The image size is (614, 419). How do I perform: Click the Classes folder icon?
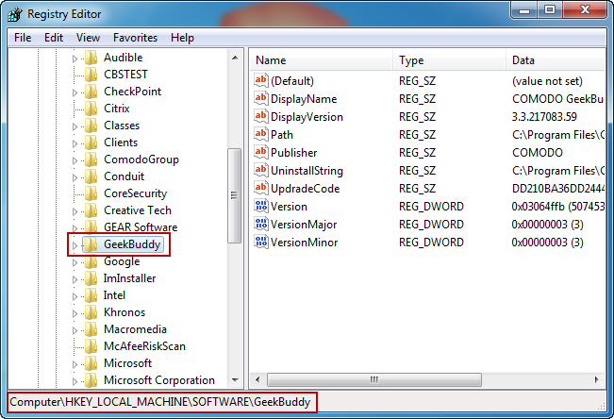[x=91, y=126]
